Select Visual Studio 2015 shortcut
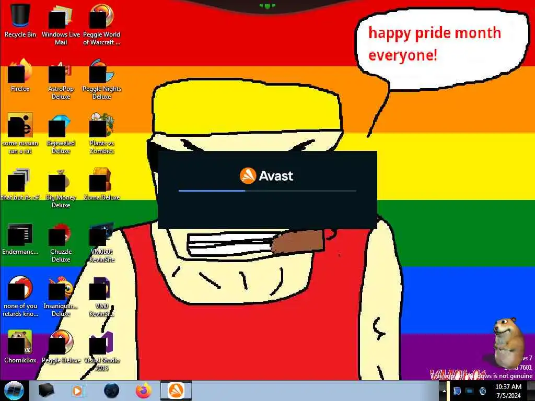535x401 pixels. (101, 350)
